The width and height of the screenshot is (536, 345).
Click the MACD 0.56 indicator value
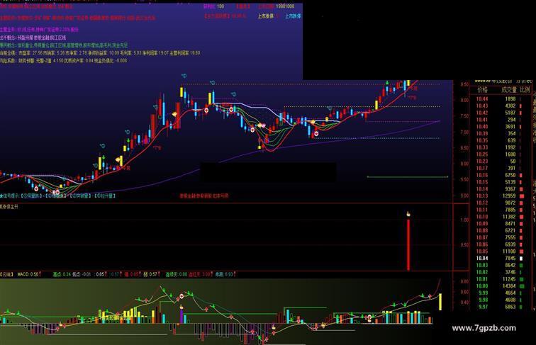click(28, 274)
